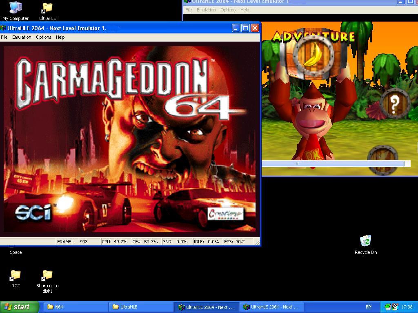Open Emulation menu in front Carmageddon window

pos(22,37)
